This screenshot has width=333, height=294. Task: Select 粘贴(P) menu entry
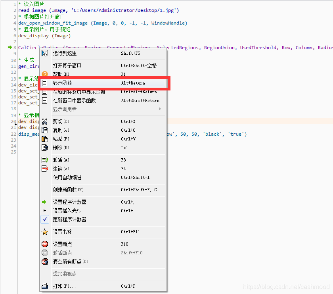point(103,139)
